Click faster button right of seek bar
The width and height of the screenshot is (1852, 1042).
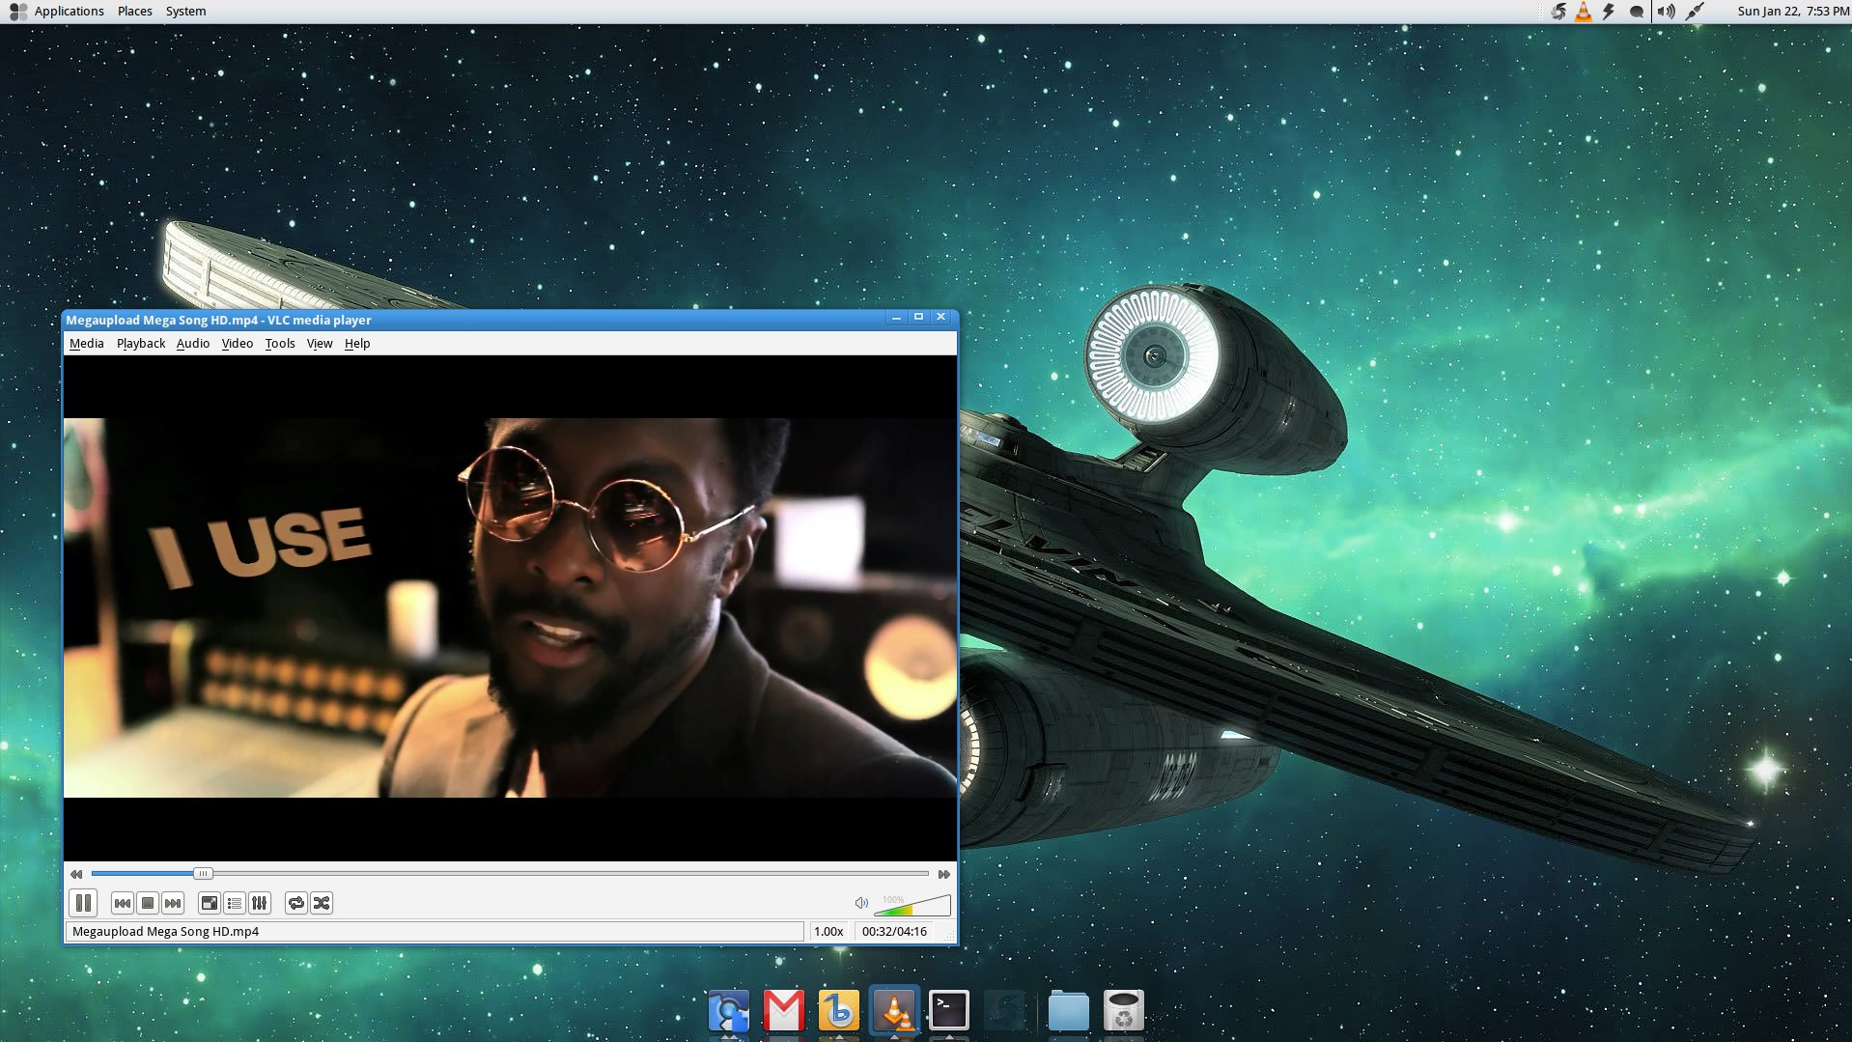click(x=944, y=874)
